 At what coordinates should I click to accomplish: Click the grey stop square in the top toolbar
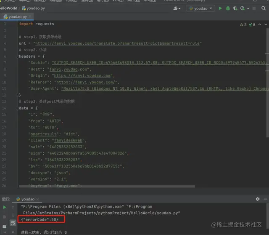[254, 8]
